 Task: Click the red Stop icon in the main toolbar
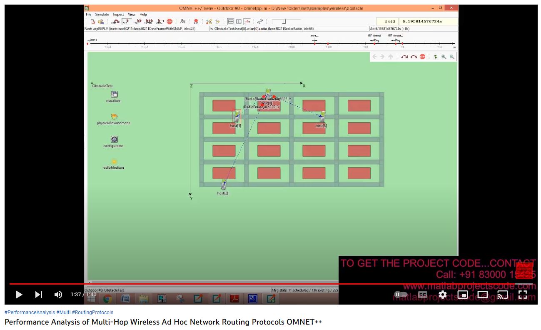coord(170,22)
